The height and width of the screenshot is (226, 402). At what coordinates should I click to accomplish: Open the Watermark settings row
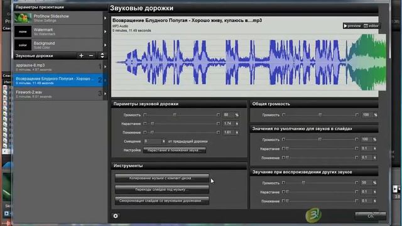(58, 31)
